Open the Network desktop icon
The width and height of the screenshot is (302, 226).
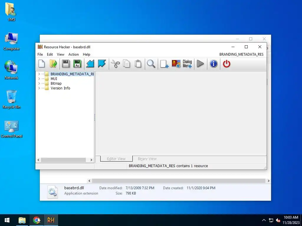[12, 70]
